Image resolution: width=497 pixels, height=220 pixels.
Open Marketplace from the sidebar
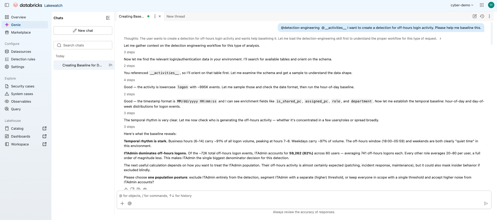[x=25, y=32]
